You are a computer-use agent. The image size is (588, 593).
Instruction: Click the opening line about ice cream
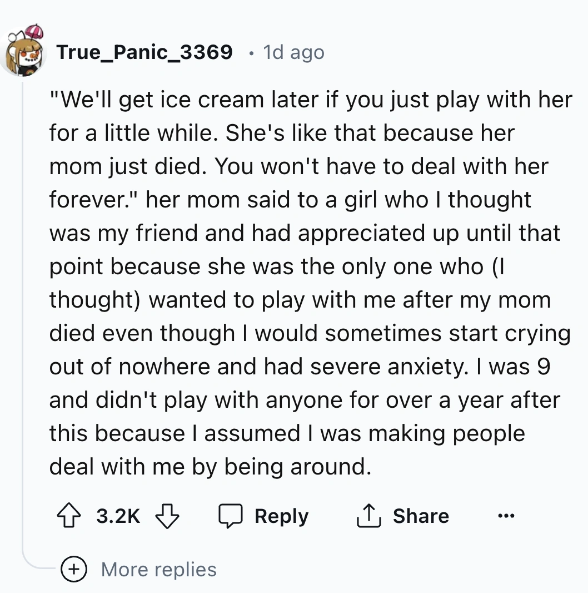click(311, 100)
